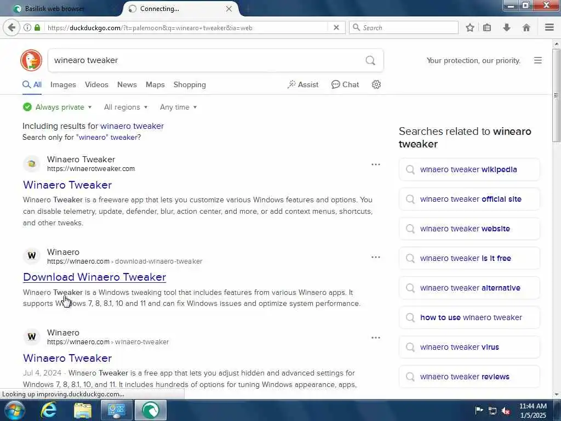Image resolution: width=561 pixels, height=421 pixels.
Task: Click the green padlock security icon
Action: pyautogui.click(x=37, y=27)
